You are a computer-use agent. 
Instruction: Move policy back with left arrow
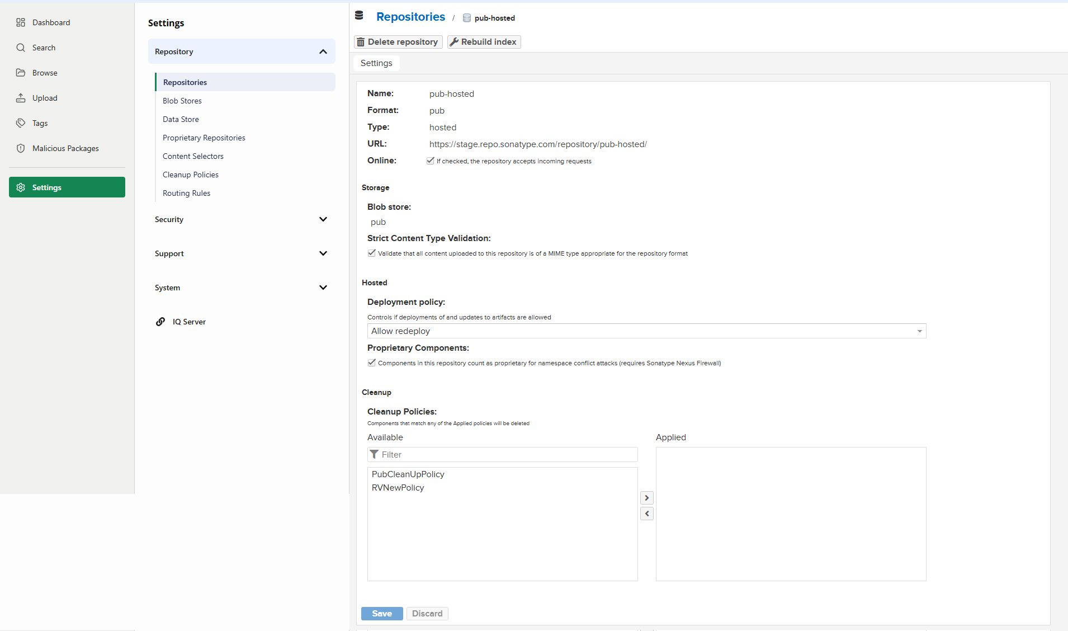point(647,514)
